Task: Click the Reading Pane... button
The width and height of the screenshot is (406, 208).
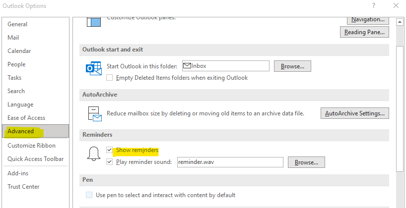Action: pos(365,32)
